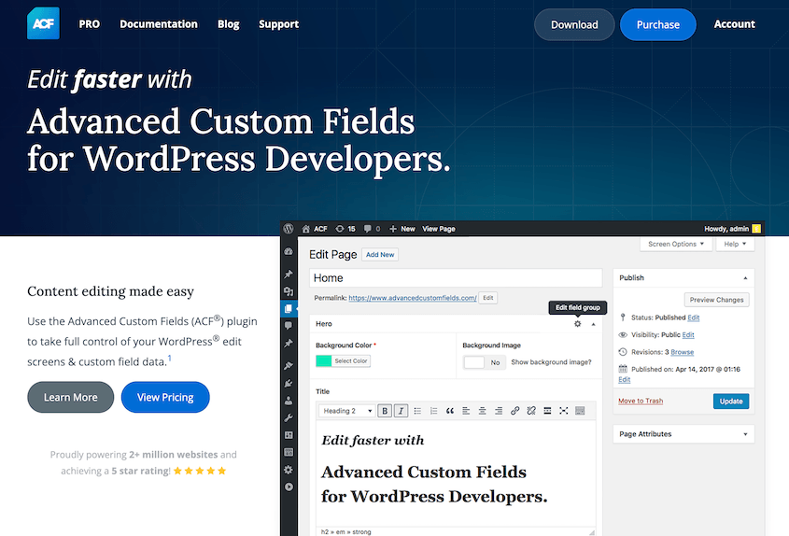Image resolution: width=789 pixels, height=536 pixels.
Task: Open Dashboard gauge icon in sidebar
Action: click(289, 251)
